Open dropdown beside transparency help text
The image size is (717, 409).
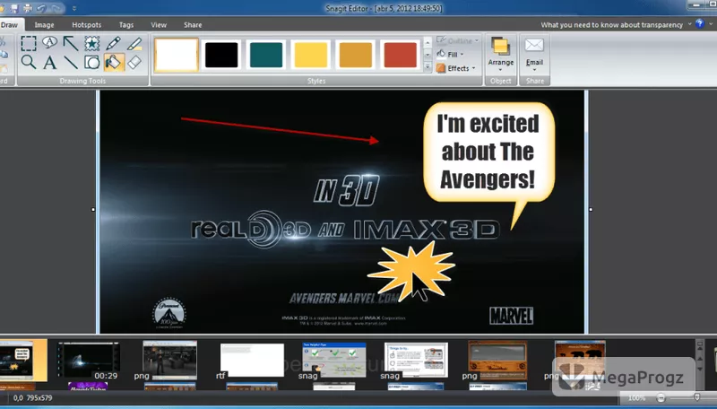click(689, 24)
